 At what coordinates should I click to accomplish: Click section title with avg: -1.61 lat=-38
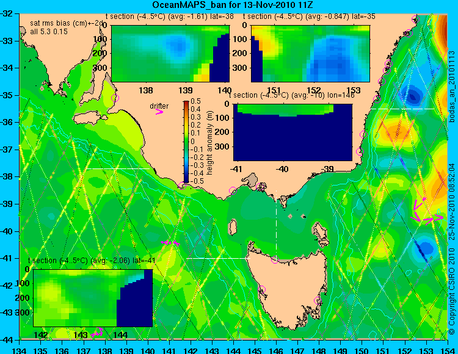(169, 16)
